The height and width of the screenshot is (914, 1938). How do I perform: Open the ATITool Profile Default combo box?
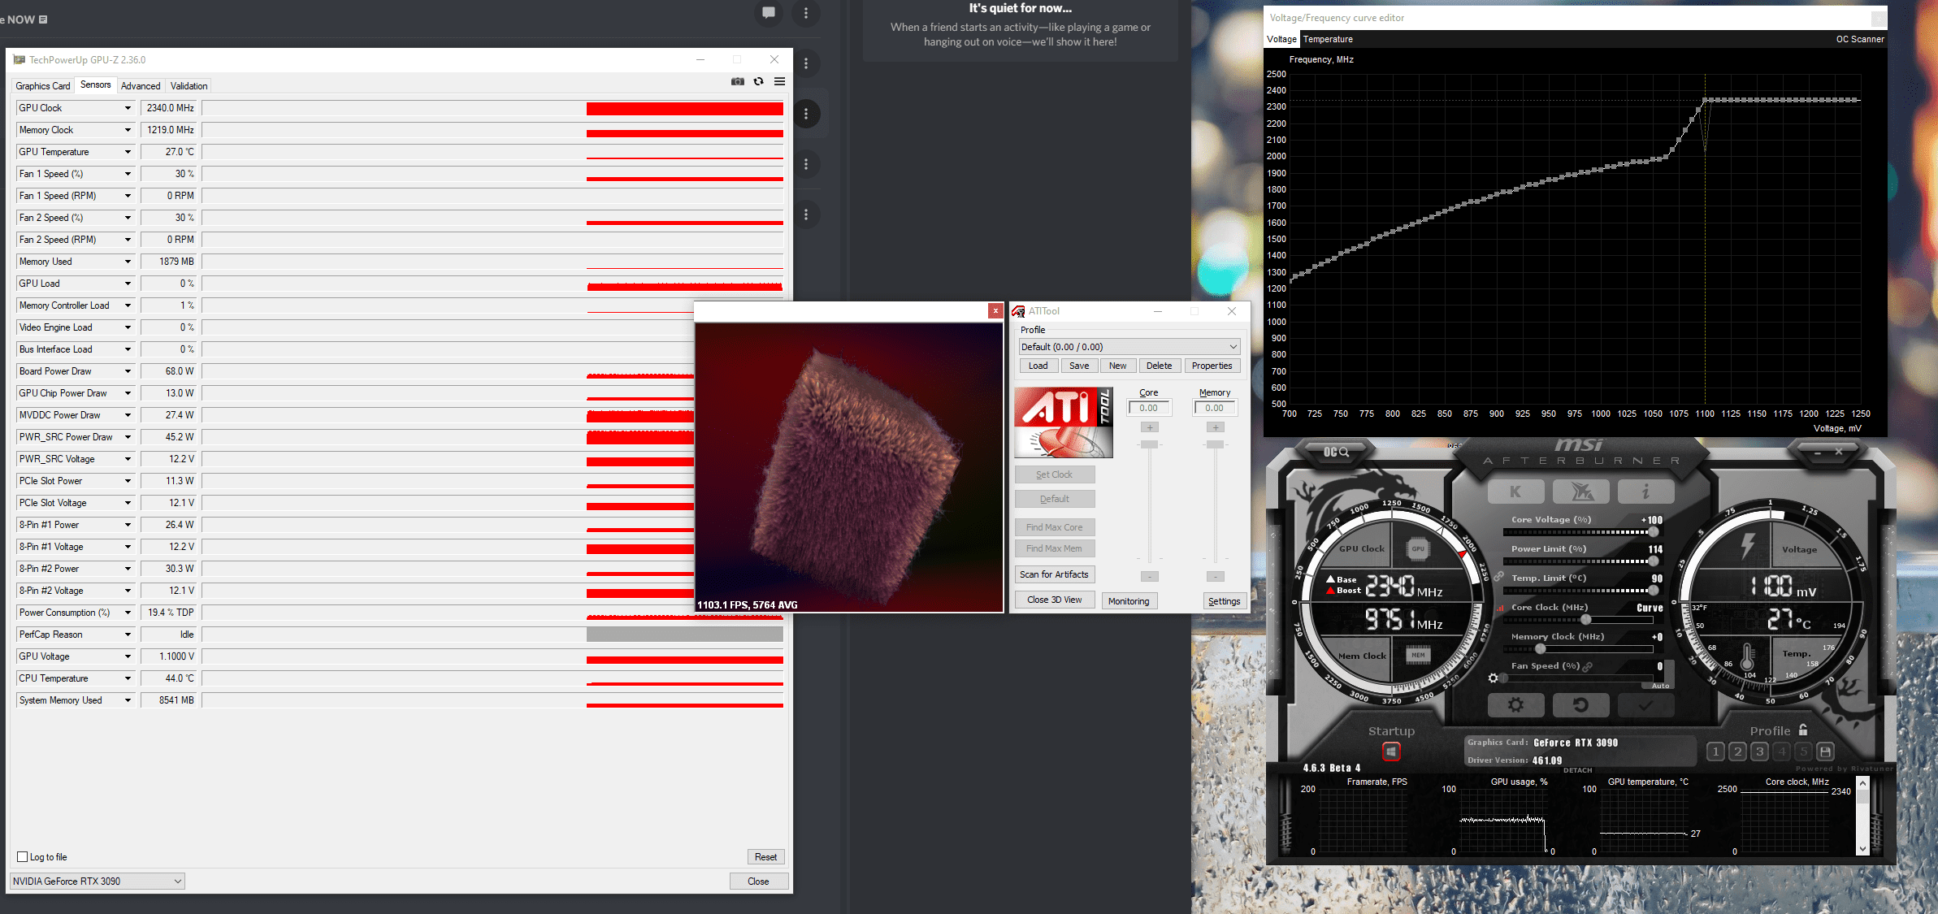pyautogui.click(x=1129, y=347)
